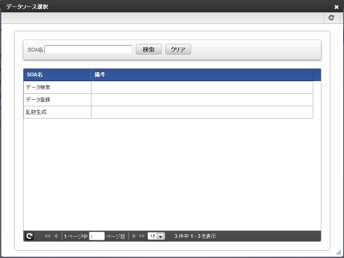
Task: Go to next page in pager
Action: coord(134,236)
